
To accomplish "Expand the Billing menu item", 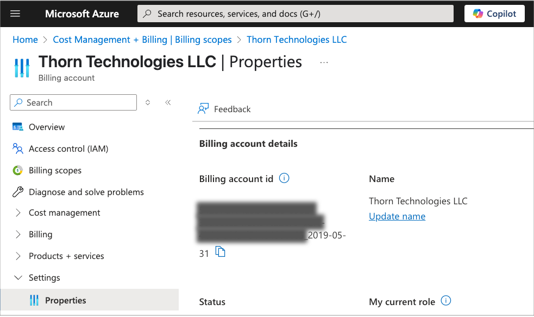I will 20,234.
